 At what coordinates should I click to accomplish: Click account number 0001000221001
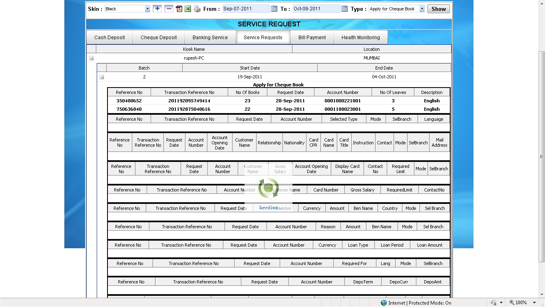click(x=343, y=101)
